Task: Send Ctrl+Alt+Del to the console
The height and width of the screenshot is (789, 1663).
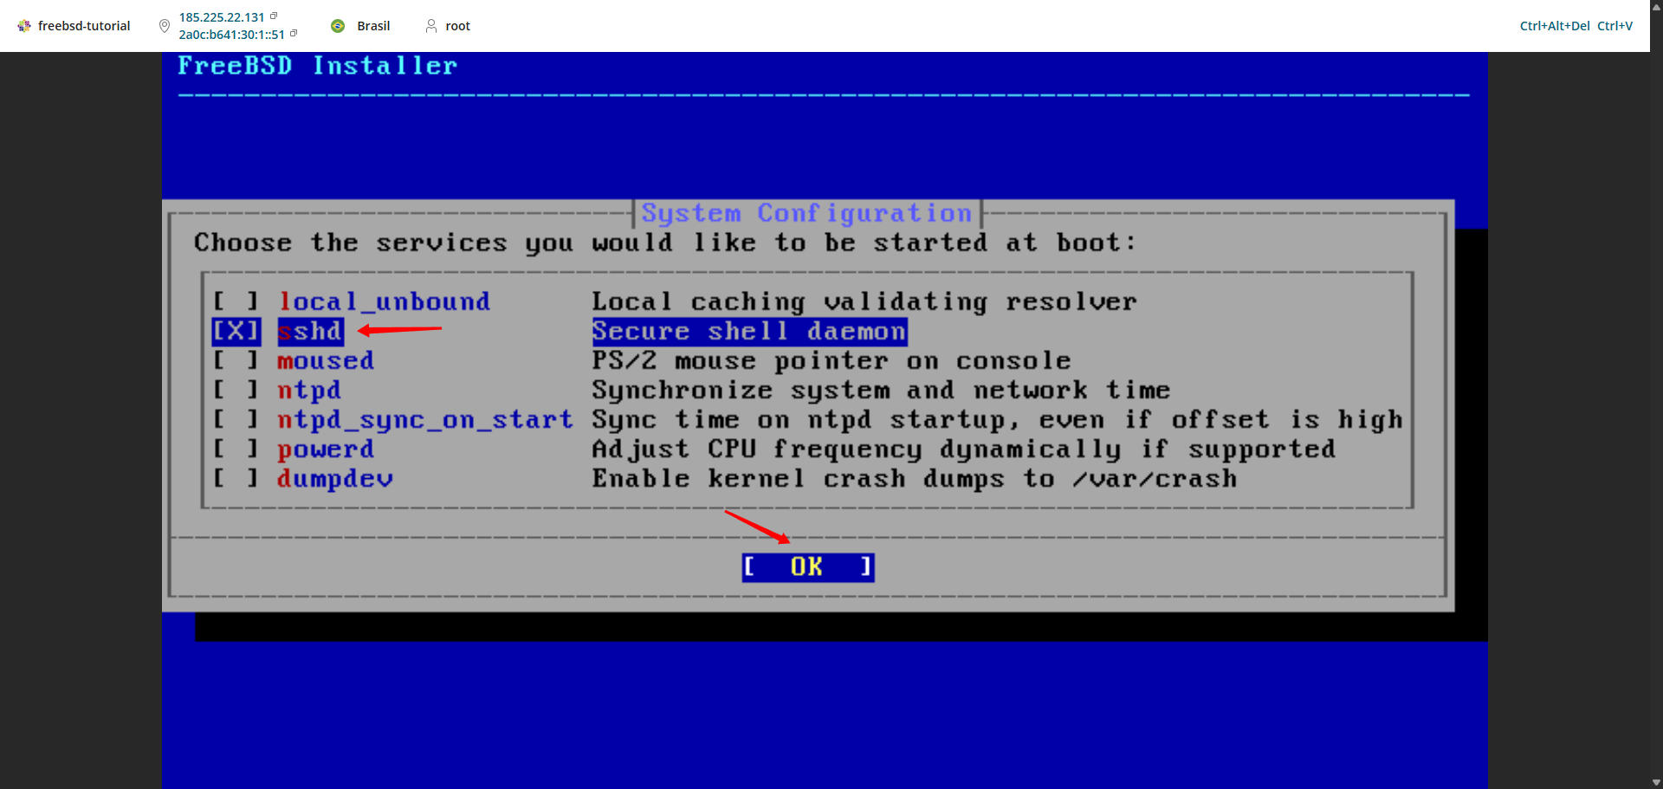Action: tap(1555, 26)
